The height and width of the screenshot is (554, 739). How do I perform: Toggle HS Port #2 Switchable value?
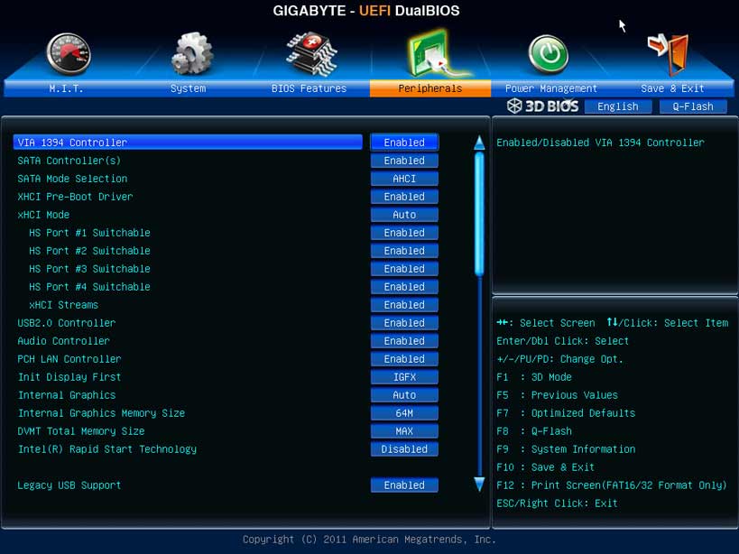(404, 251)
